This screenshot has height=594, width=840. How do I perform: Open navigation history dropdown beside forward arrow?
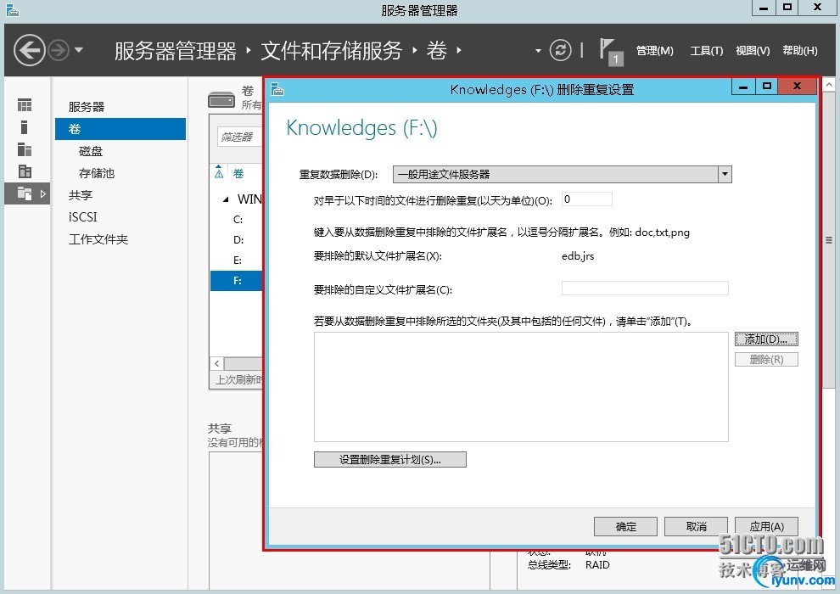click(x=79, y=50)
